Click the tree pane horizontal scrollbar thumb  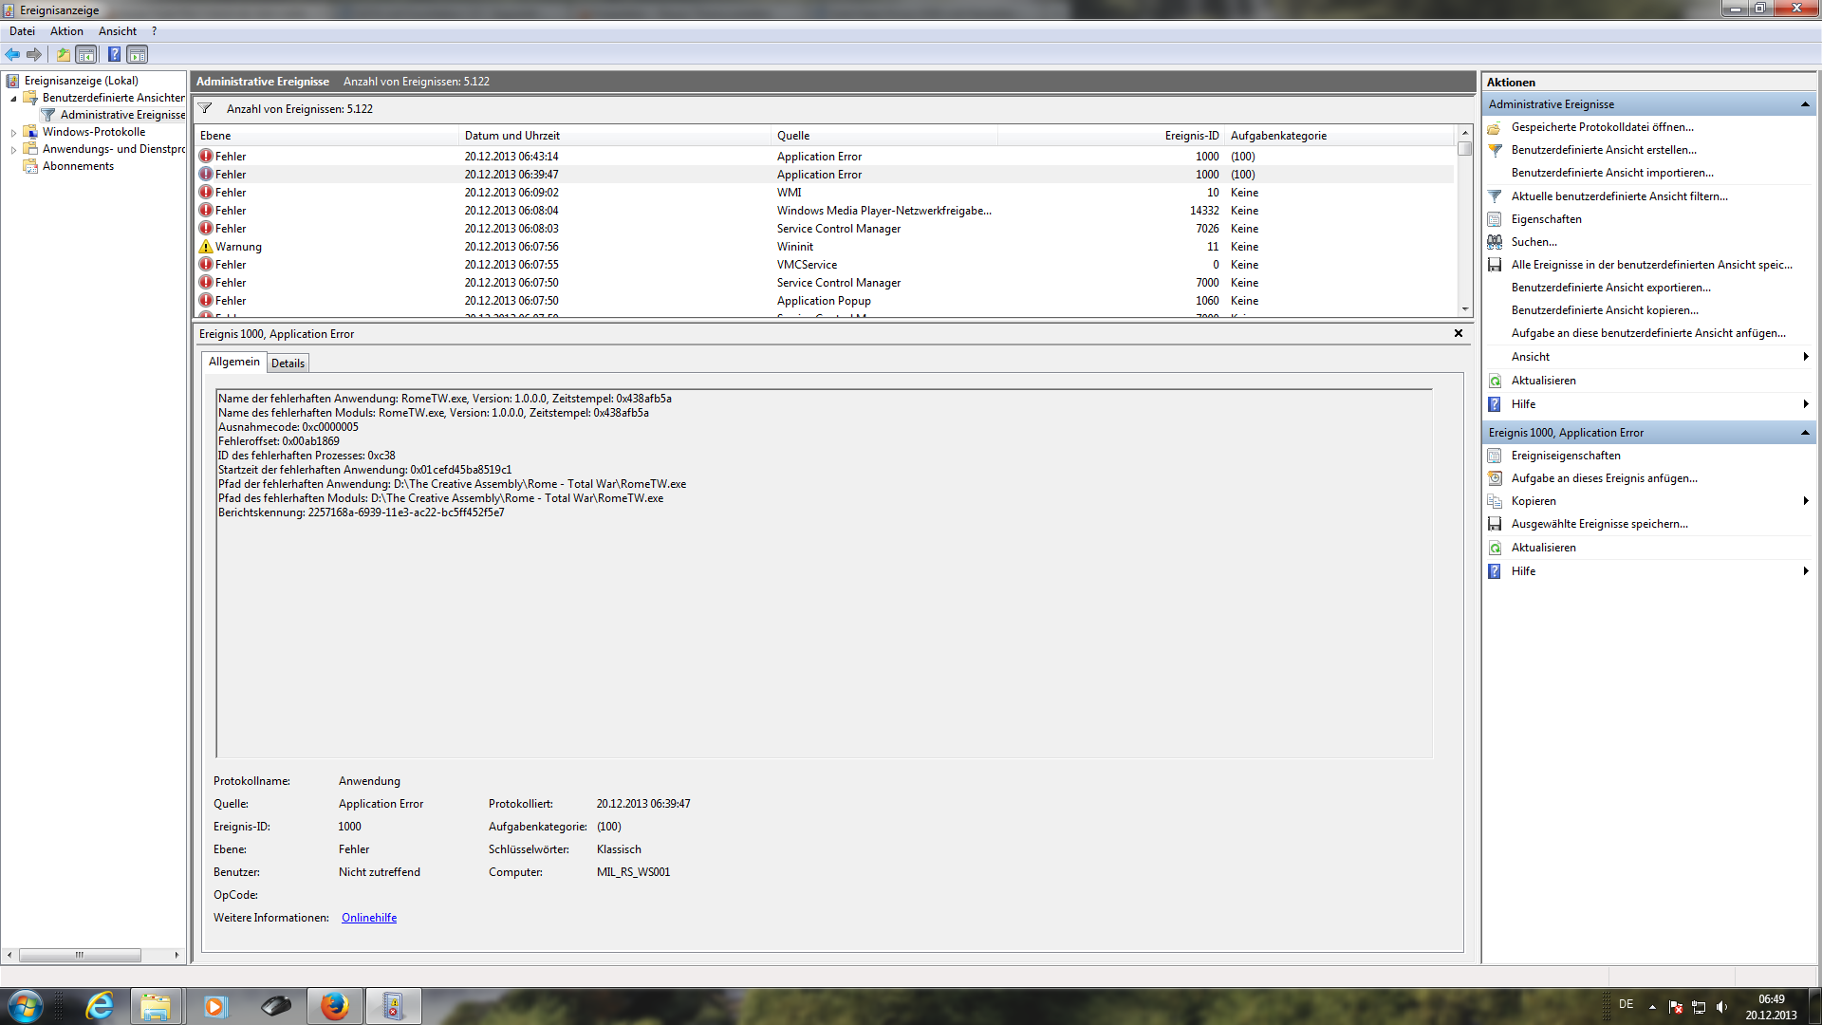(80, 955)
